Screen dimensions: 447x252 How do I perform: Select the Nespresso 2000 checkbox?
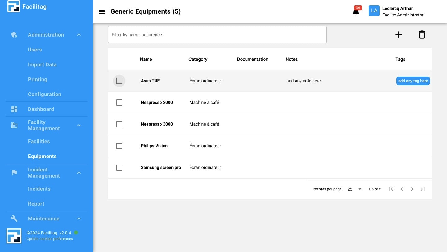point(119,103)
